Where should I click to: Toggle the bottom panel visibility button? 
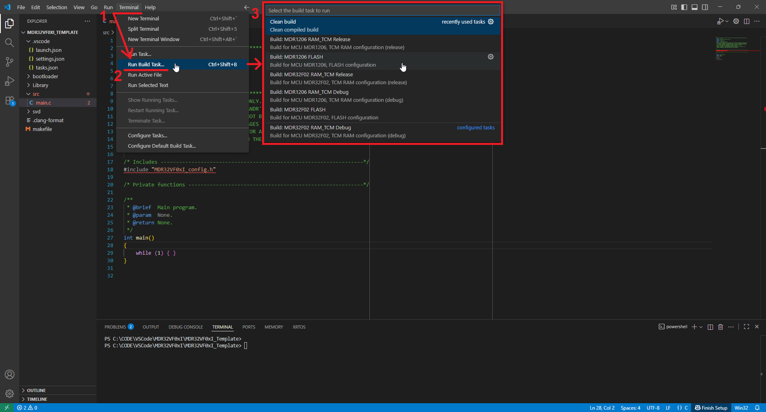pos(695,7)
